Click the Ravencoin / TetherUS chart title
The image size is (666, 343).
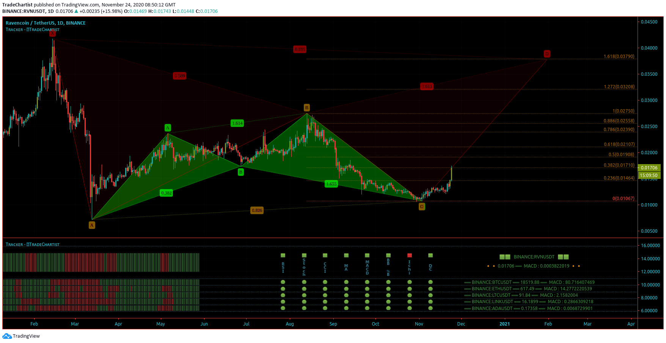46,23
